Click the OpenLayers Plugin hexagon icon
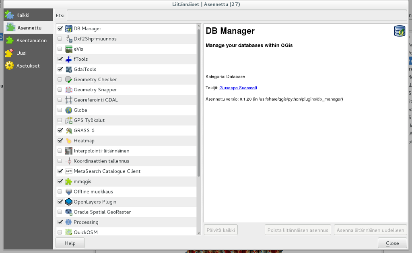This screenshot has height=253, width=412. 68,202
